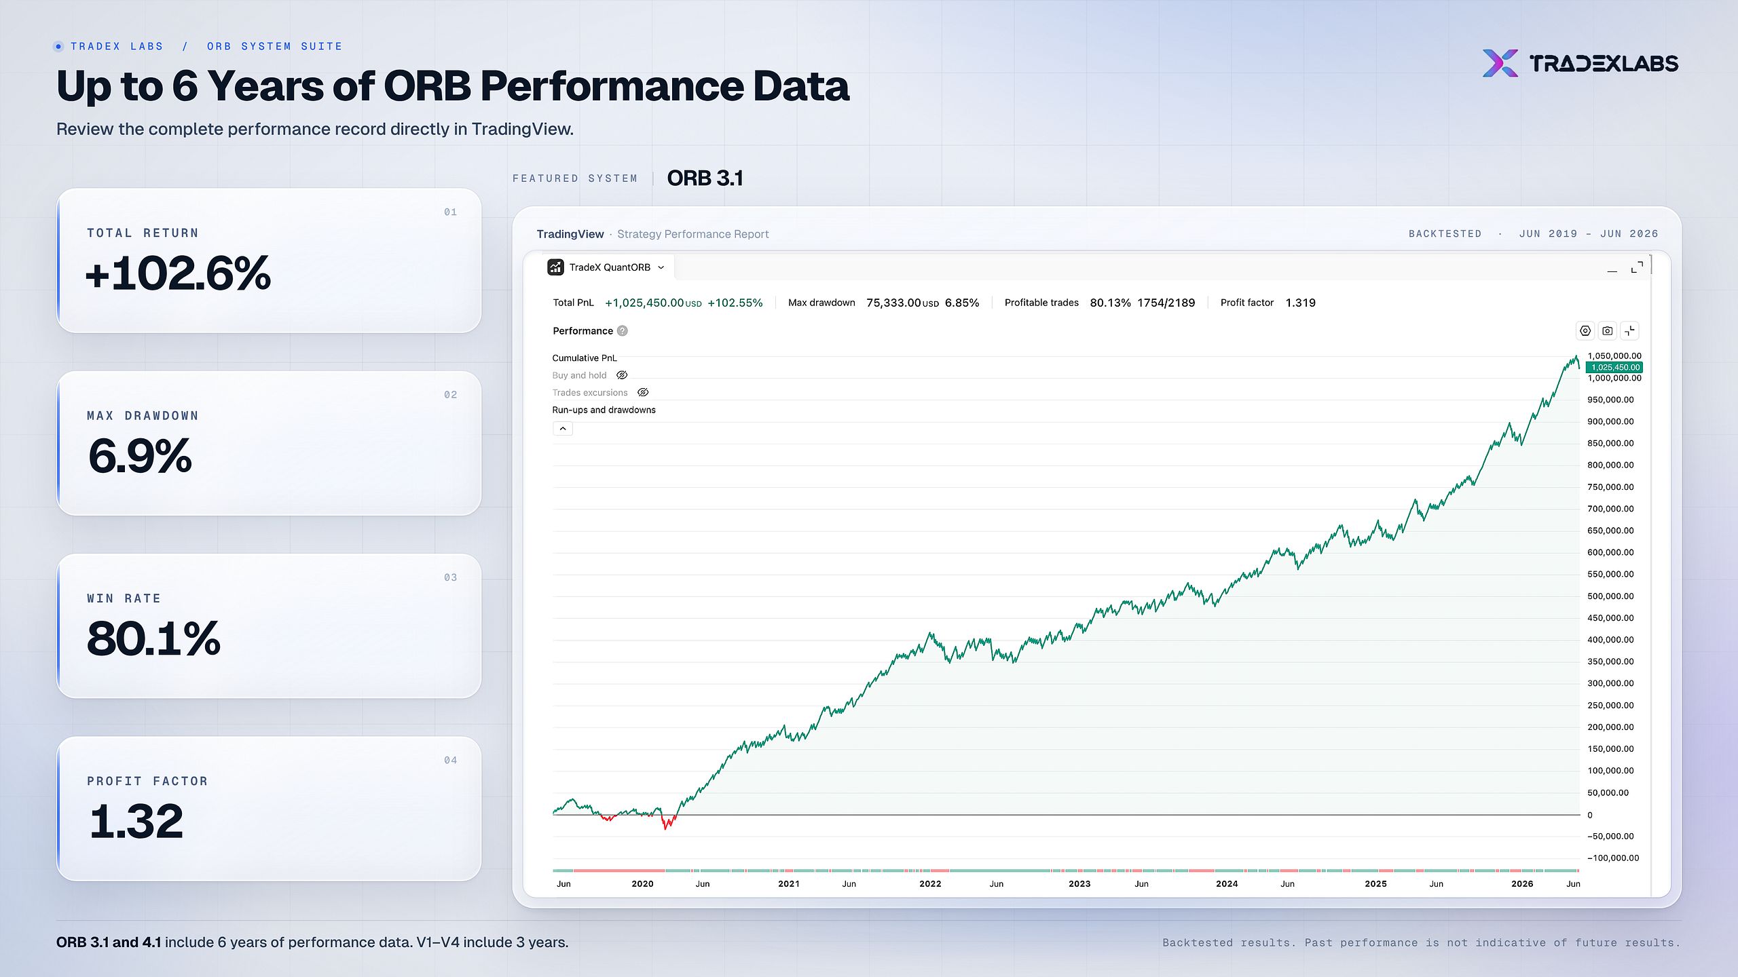Viewport: 1738px width, 977px height.
Task: Click the 1.319 profit factor value
Action: [x=1300, y=303]
